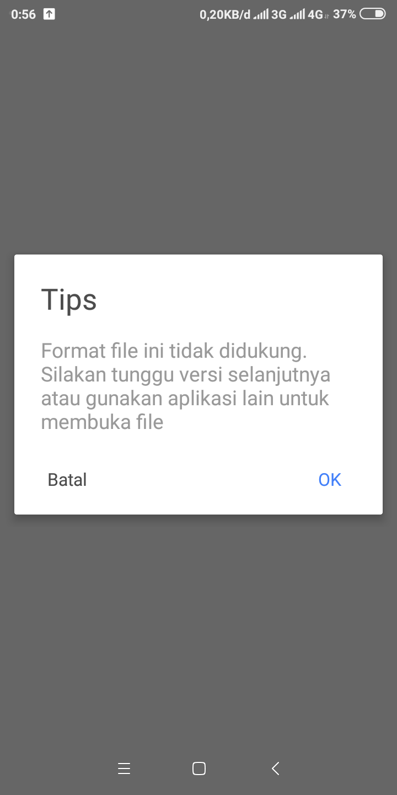Click the "Silakan tunggu versi selanjutnya" line
Viewport: 397px width, 795px height.
186,374
